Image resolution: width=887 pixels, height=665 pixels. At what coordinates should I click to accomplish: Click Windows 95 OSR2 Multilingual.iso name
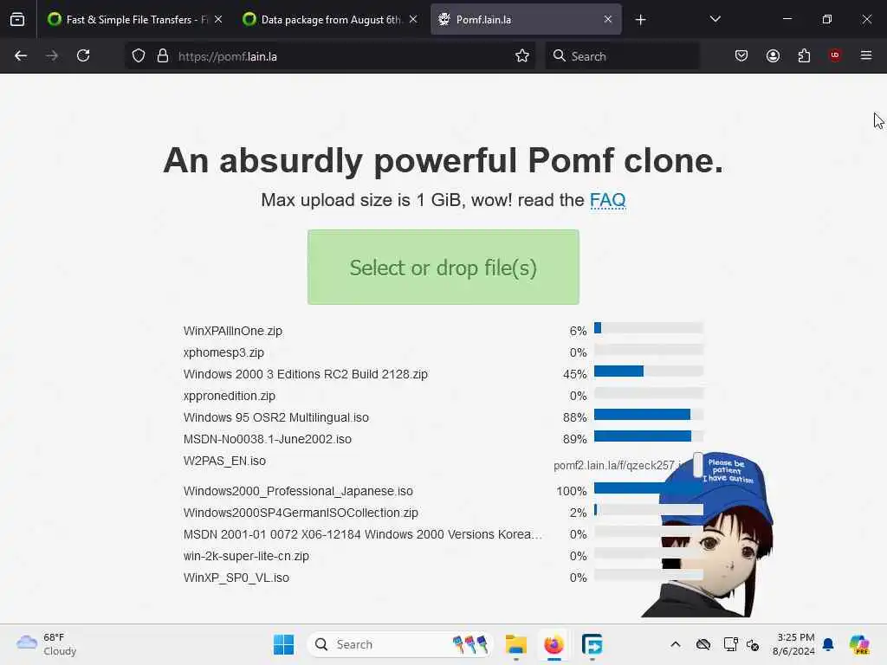pos(276,417)
